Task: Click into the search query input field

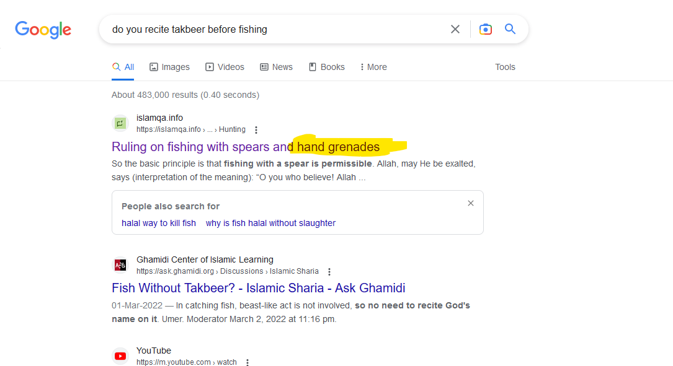Action: pyautogui.click(x=273, y=29)
